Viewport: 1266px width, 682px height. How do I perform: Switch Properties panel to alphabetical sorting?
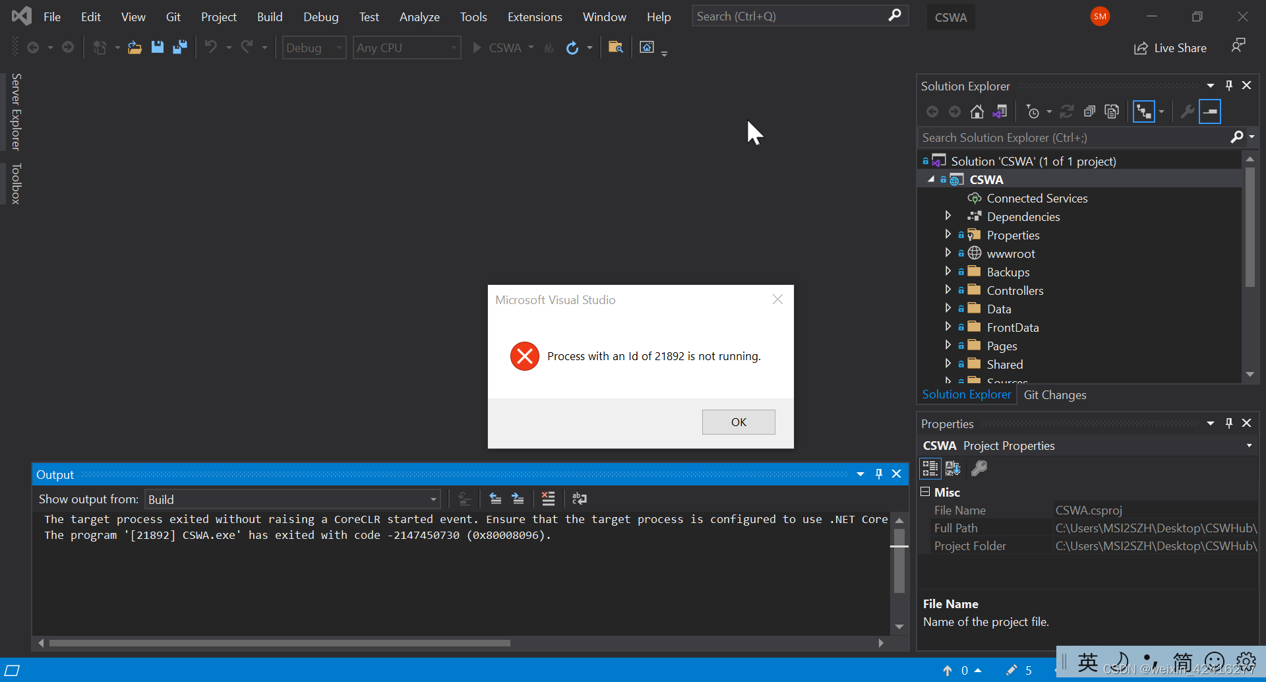[952, 468]
